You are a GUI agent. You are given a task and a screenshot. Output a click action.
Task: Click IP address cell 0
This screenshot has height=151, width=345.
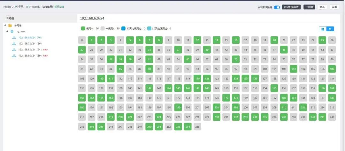82,40
